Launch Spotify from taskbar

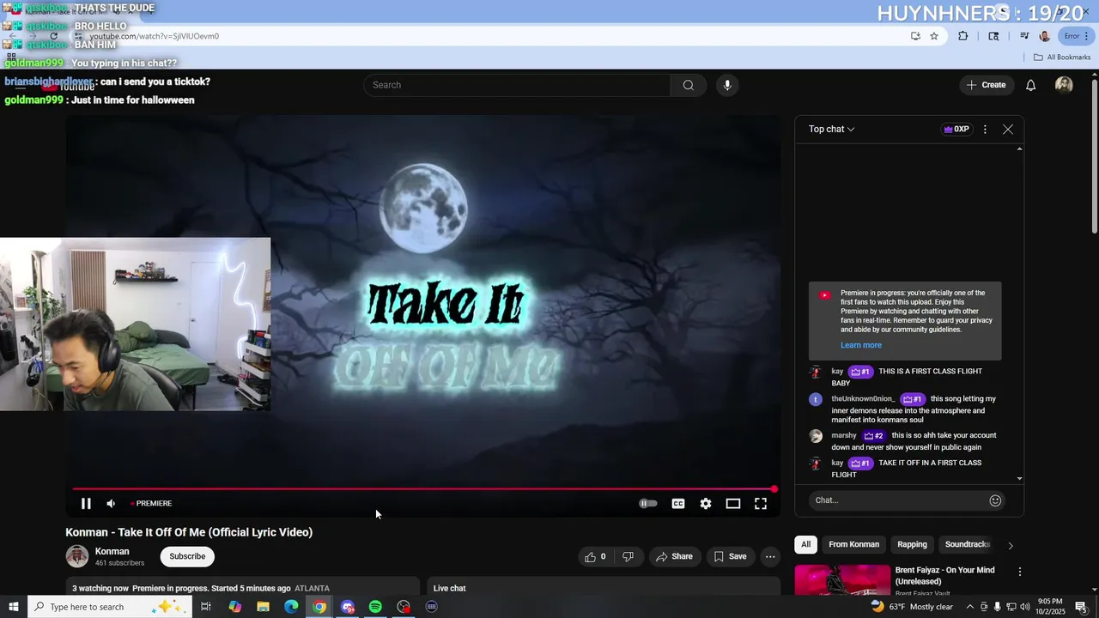(375, 607)
